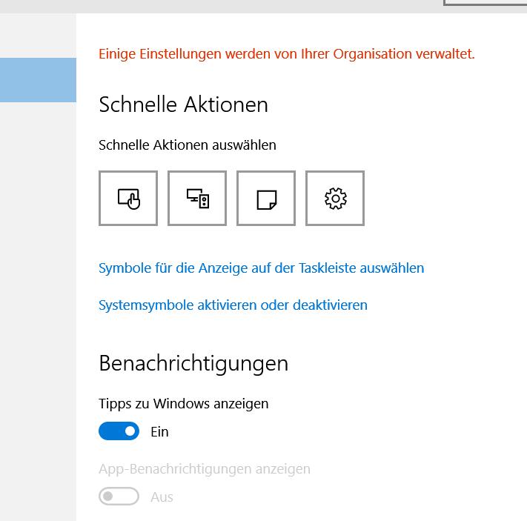Image resolution: width=527 pixels, height=521 pixels.
Task: Click the red organisation managed notice text
Action: [x=286, y=54]
